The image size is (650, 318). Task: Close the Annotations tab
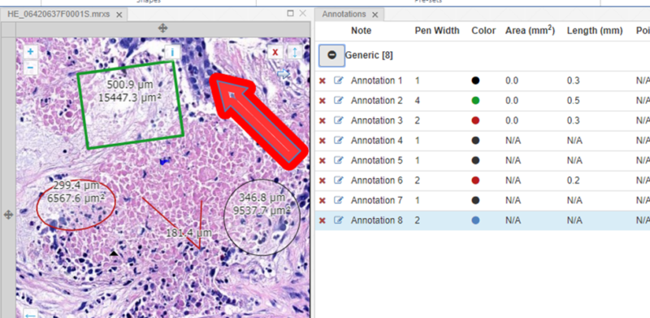[x=375, y=15]
